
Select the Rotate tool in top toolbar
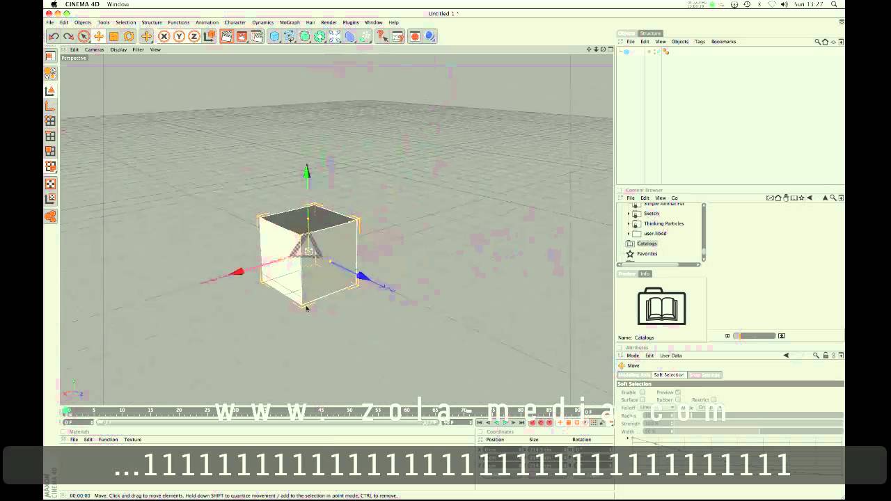click(129, 36)
